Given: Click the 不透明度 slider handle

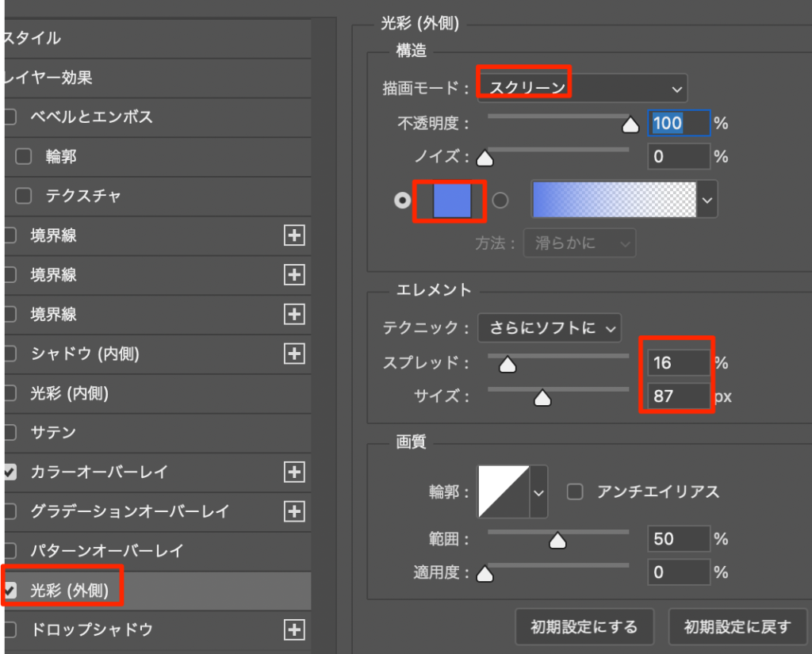Looking at the screenshot, I should [630, 125].
